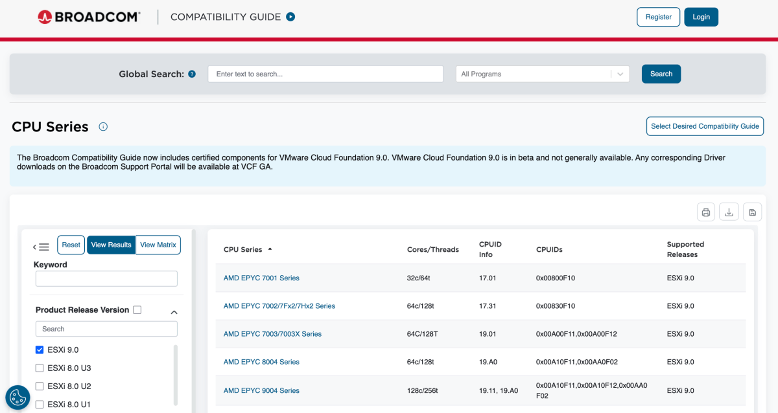Focus the Keyword input field

coord(106,279)
